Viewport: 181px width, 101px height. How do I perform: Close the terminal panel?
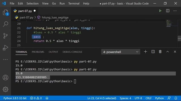(x=175, y=52)
